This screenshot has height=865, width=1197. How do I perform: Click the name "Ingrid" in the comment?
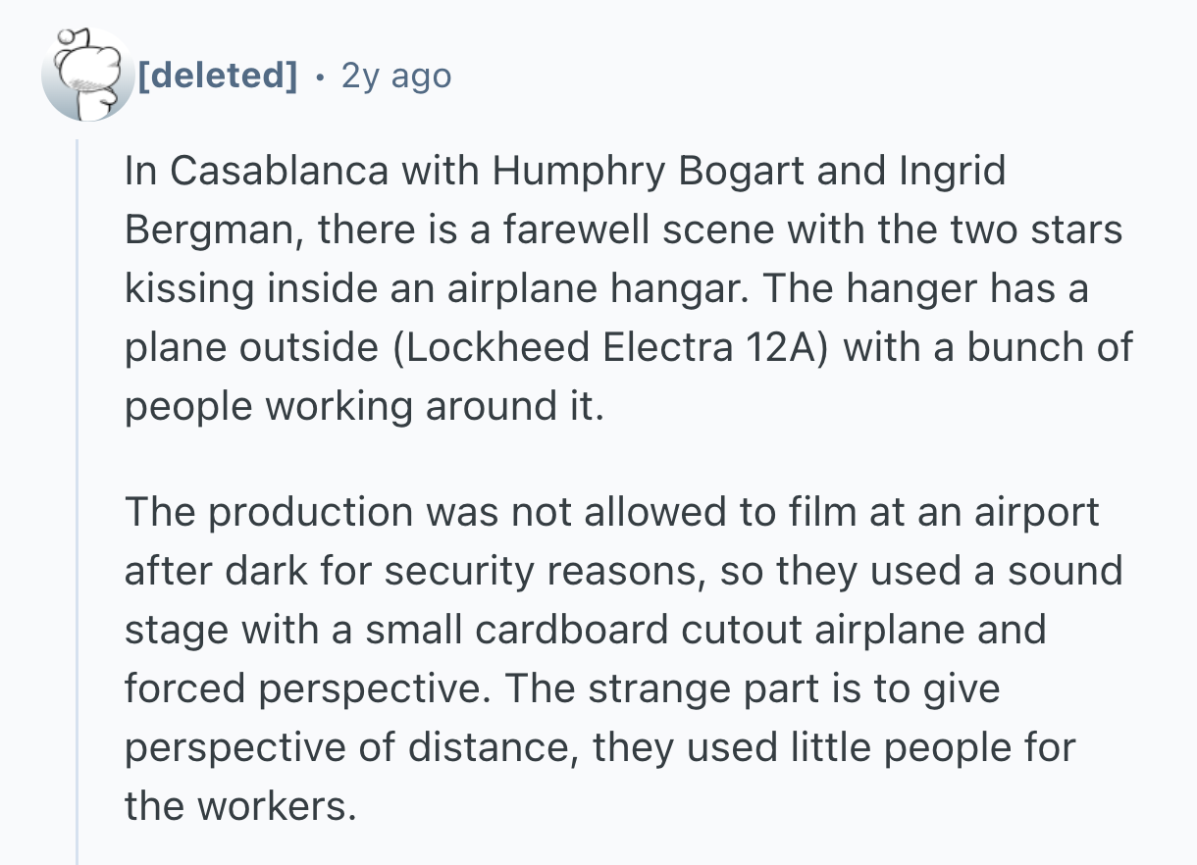953,171
